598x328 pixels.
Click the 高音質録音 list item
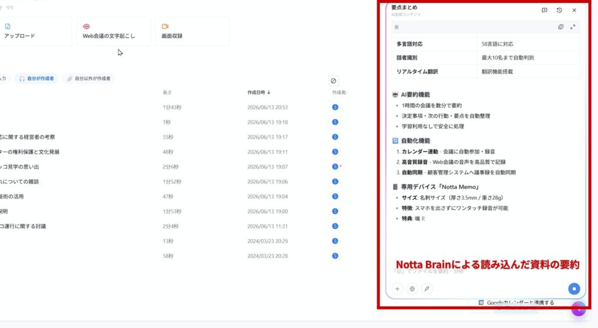(453, 162)
